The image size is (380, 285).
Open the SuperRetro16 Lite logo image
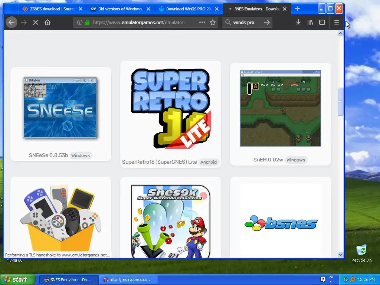click(171, 108)
